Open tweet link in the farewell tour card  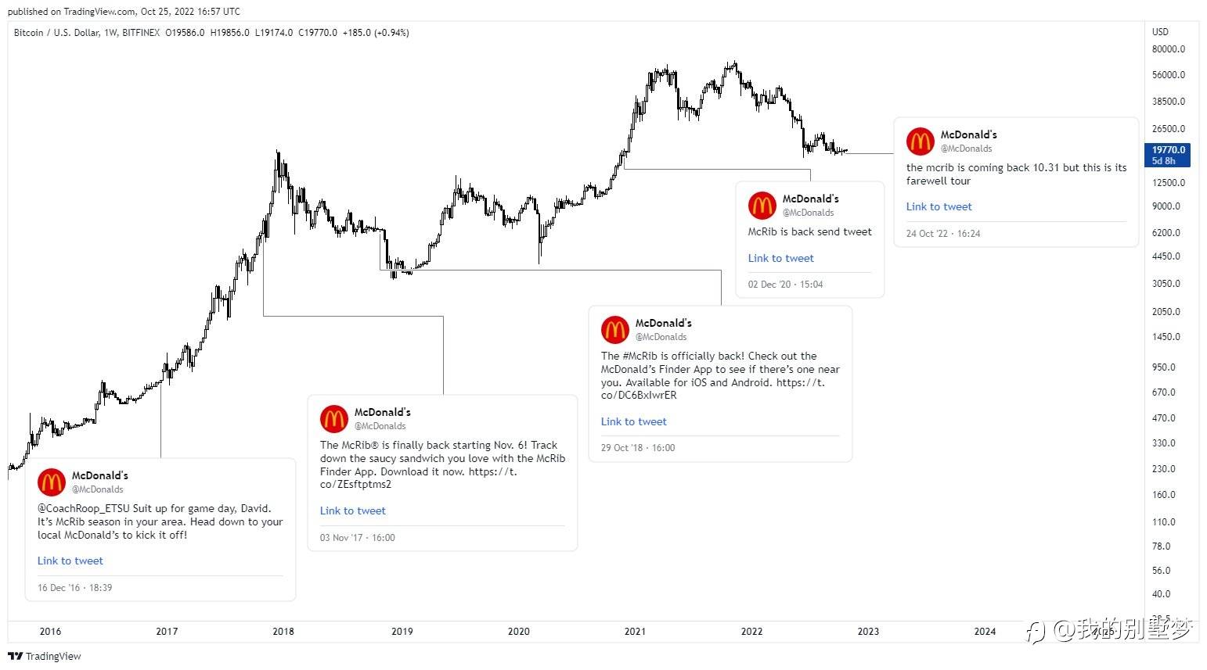(x=939, y=206)
